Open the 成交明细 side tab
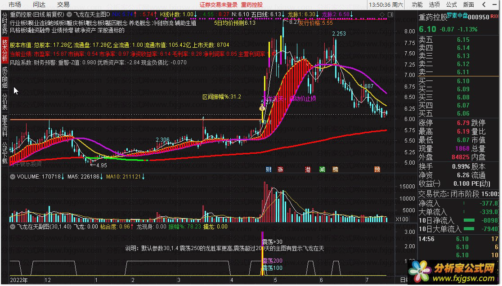The width and height of the screenshot is (502, 286). (x=4, y=77)
